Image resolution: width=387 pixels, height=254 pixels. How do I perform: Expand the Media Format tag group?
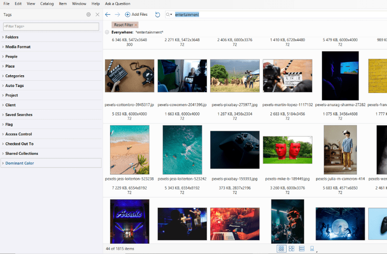click(x=4, y=47)
